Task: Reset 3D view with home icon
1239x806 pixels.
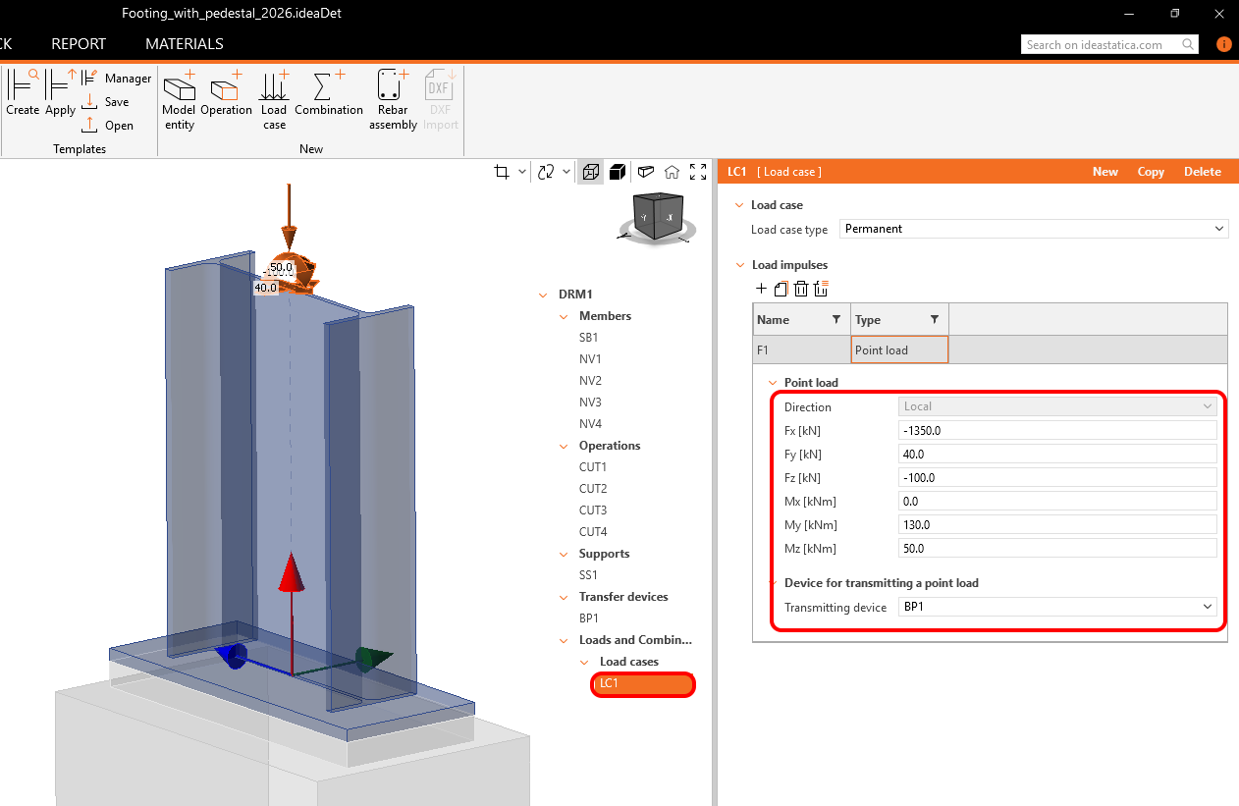Action: (x=672, y=172)
